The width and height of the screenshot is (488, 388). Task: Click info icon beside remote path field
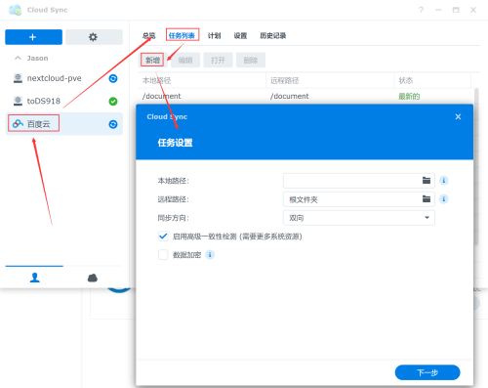tap(443, 199)
